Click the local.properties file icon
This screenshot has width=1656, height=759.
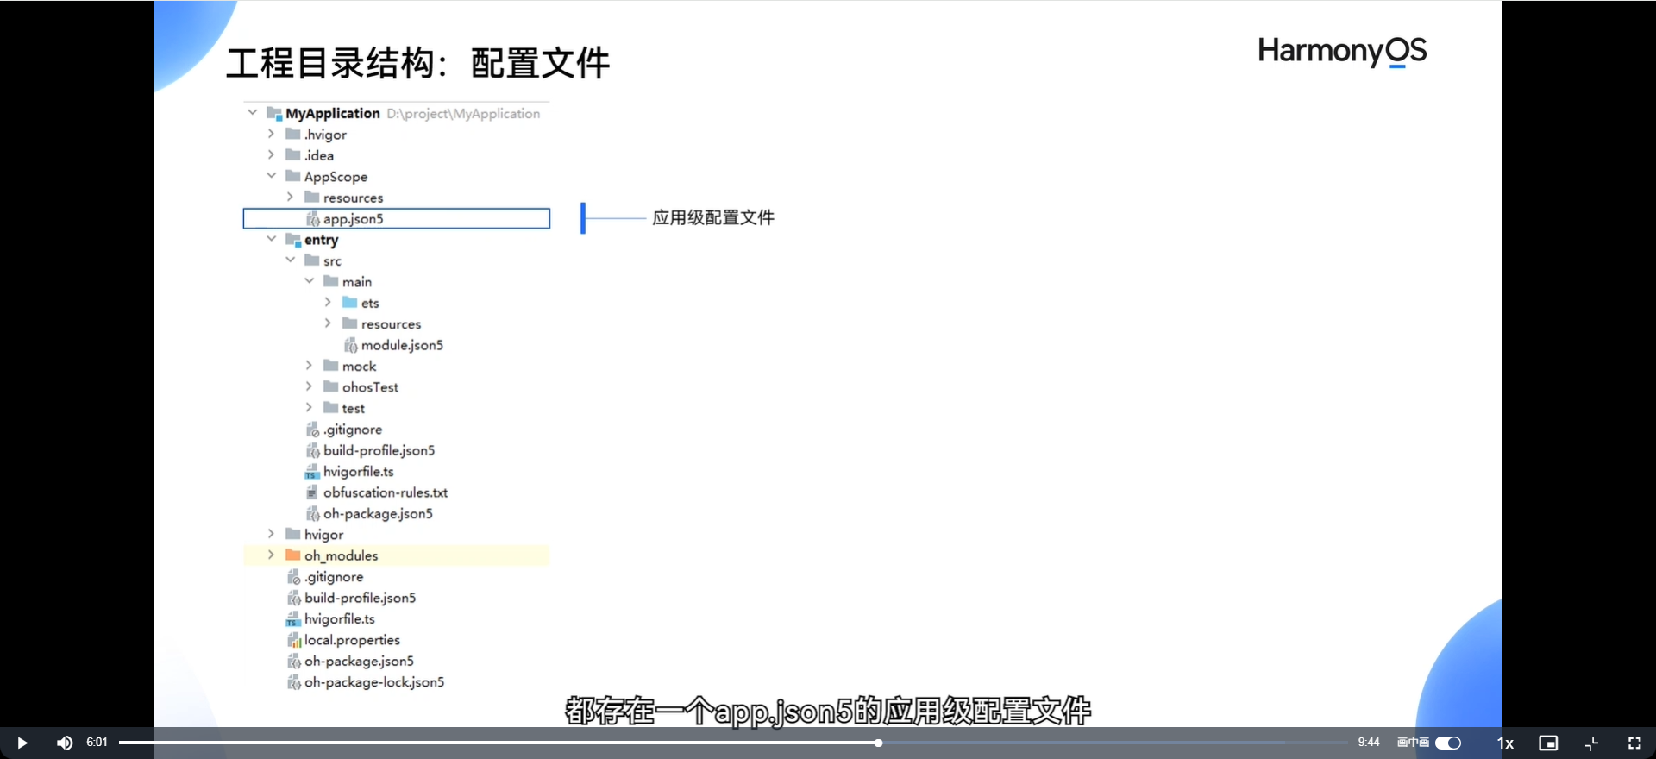tap(294, 640)
